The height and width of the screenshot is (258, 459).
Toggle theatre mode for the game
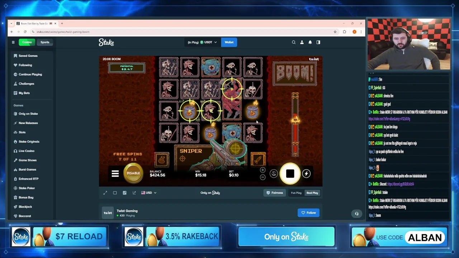[x=115, y=193]
